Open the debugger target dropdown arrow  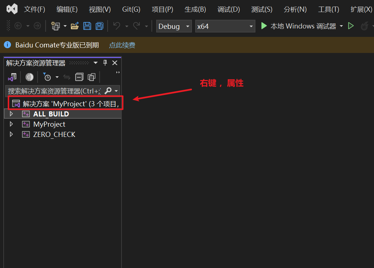(341, 26)
